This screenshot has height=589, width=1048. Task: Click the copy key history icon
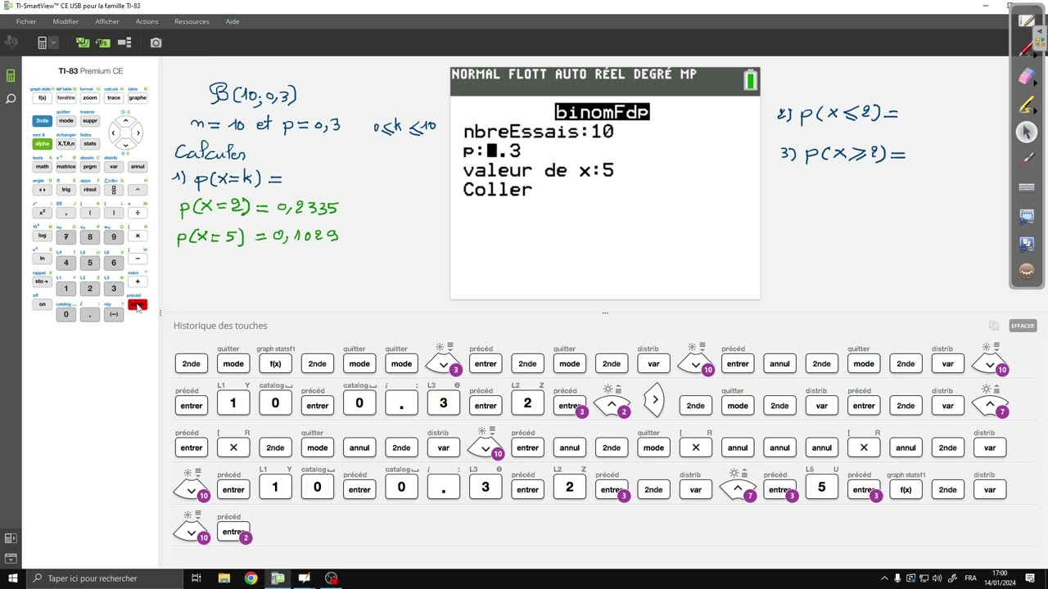(x=994, y=326)
